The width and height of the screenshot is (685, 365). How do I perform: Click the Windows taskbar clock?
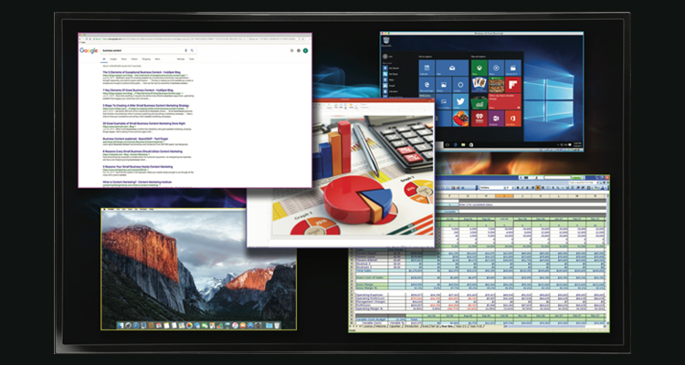click(x=577, y=144)
